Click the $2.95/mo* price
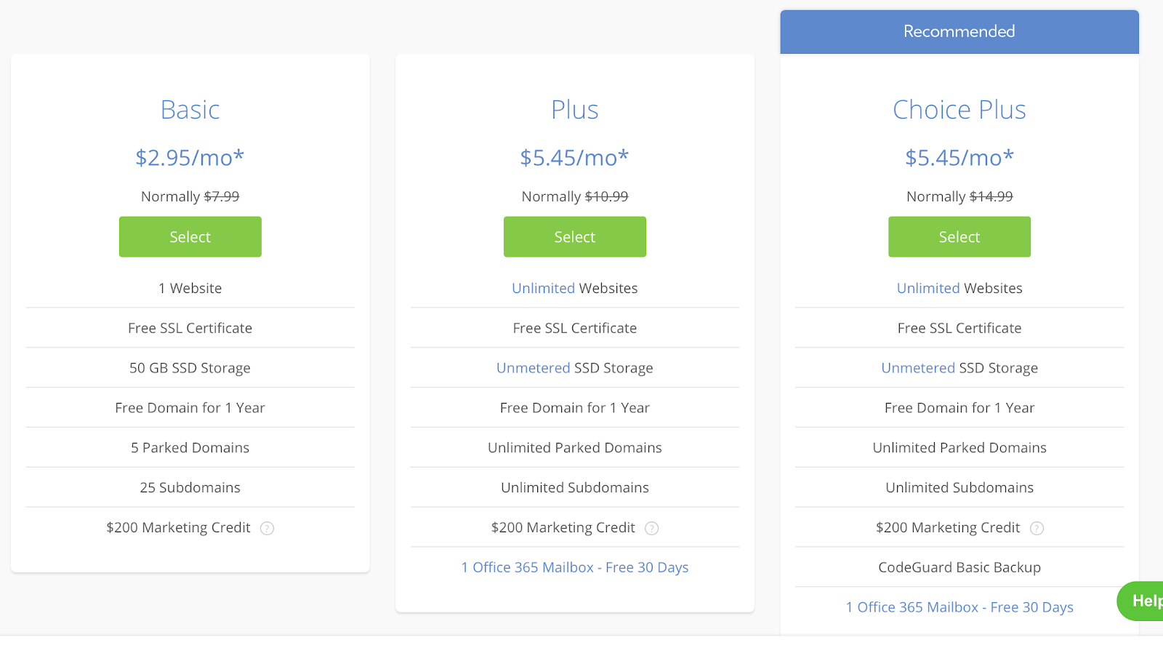Image resolution: width=1163 pixels, height=645 pixels. click(190, 157)
